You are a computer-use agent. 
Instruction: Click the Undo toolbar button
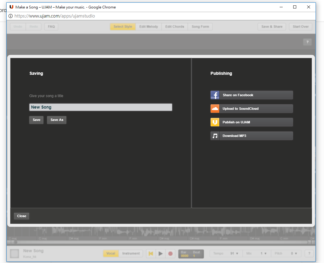tap(18, 27)
